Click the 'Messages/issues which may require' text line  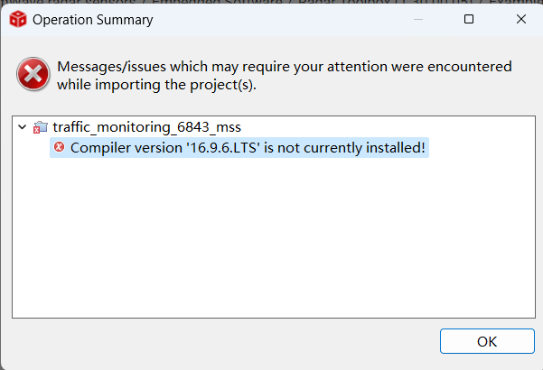(284, 67)
